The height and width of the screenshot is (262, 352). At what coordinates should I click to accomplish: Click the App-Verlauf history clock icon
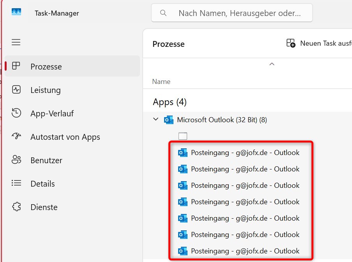[16, 113]
